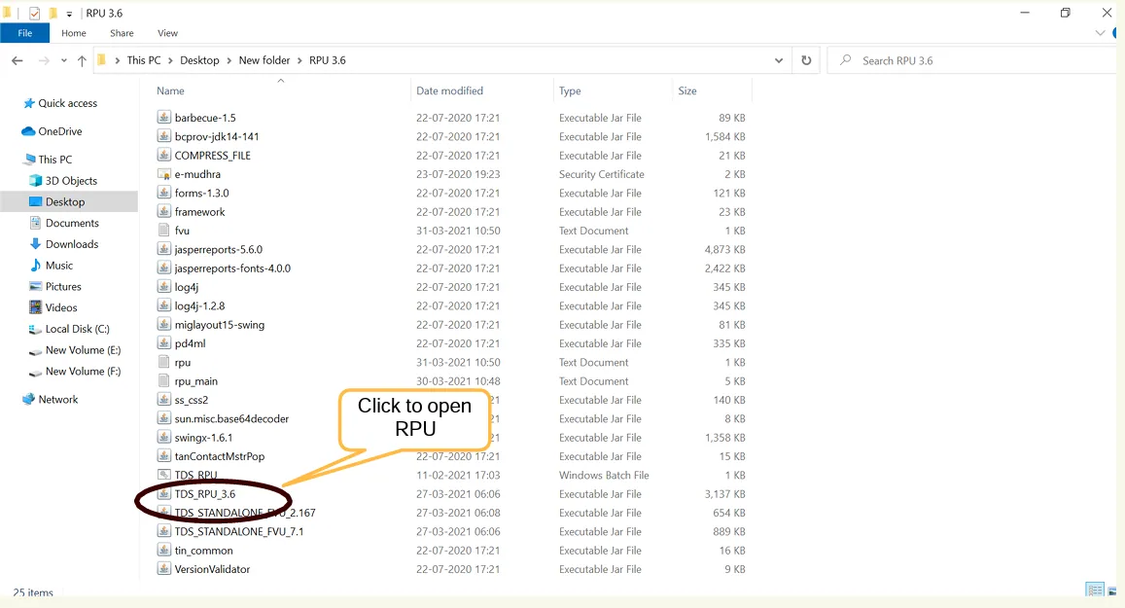
Task: Open the File menu tab
Action: [x=25, y=33]
